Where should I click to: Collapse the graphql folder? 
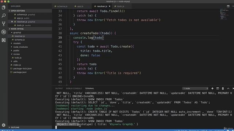click(30, 32)
